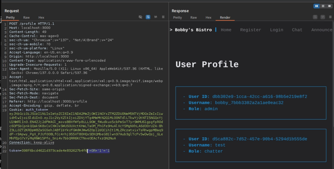Switch Request view to Hex tab
The width and height of the screenshot is (334, 169).
(x=41, y=18)
